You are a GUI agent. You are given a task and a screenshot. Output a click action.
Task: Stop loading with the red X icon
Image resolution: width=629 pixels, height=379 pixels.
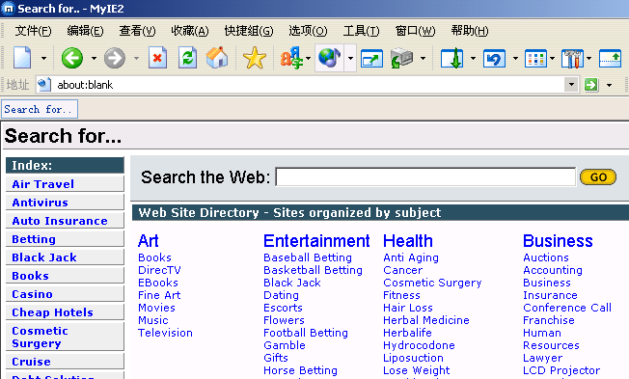pos(157,58)
